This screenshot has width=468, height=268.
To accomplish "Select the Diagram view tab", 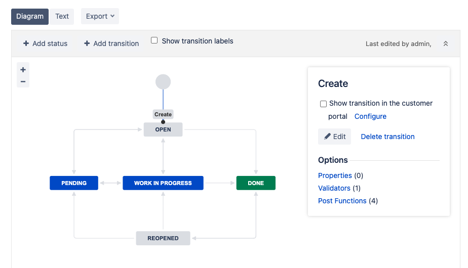I will 30,16.
